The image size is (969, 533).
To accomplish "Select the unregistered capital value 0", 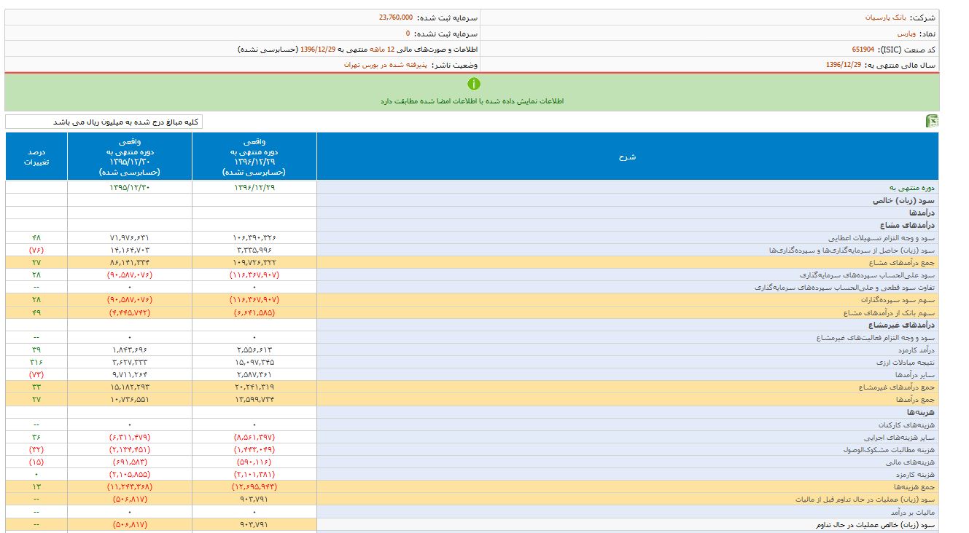I will 408,33.
